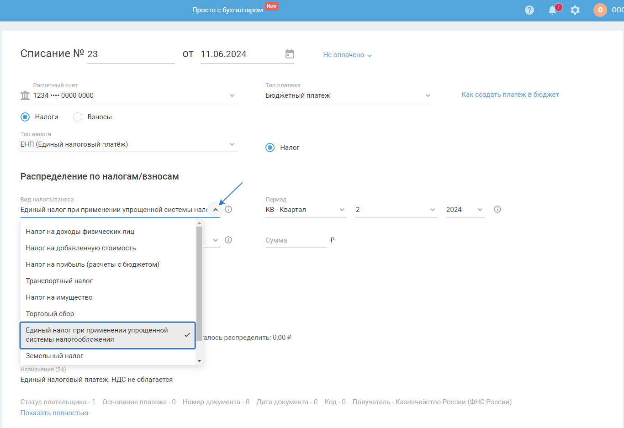The image size is (624, 428).
Task: Click info icon beside tax type field
Action: (x=228, y=209)
